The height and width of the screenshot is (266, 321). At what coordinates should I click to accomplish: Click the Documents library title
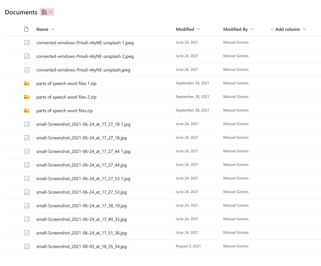21,12
